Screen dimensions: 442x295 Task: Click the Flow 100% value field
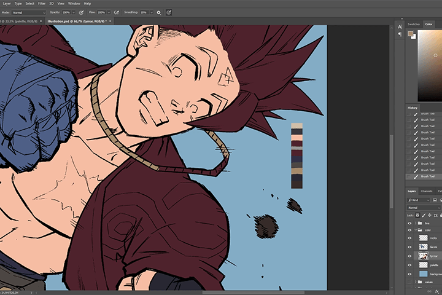click(101, 12)
